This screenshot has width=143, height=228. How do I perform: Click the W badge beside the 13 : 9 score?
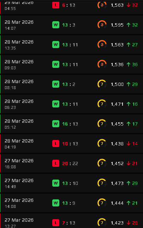pyautogui.click(x=56, y=203)
